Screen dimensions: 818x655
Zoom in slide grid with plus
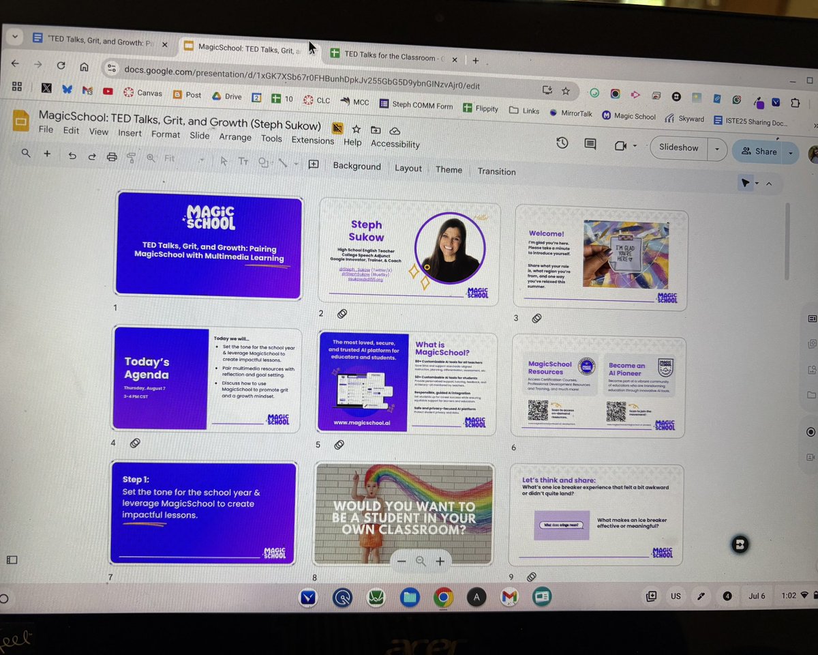[440, 562]
